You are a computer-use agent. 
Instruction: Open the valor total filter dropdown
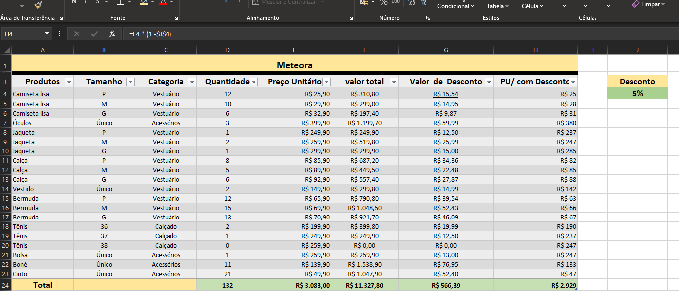coord(393,82)
